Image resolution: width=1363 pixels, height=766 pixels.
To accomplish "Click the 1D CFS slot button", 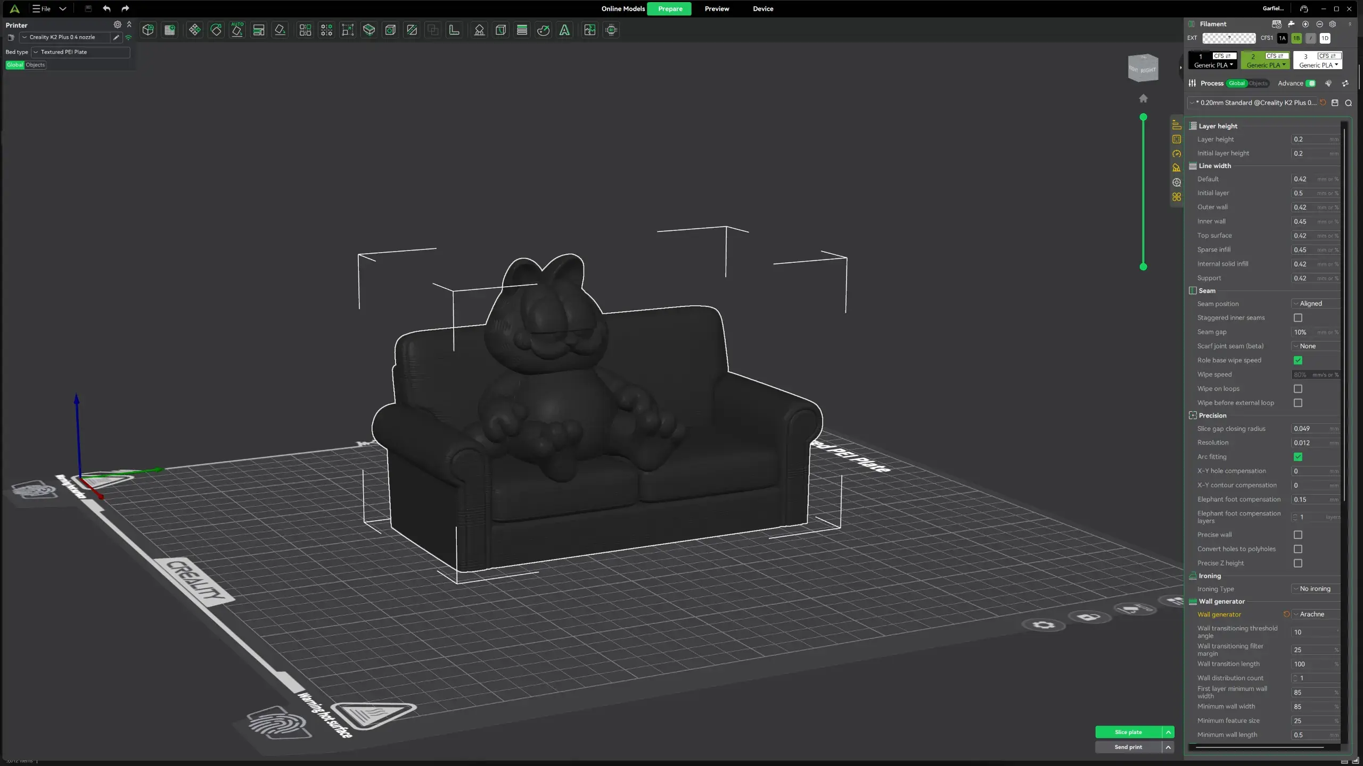I will 1325,38.
